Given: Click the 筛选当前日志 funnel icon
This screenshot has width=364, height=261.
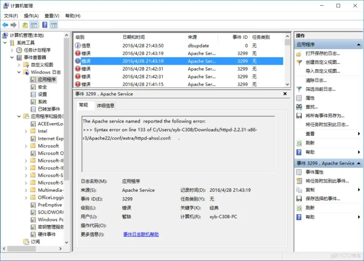Looking at the screenshot, I should pos(299,89).
